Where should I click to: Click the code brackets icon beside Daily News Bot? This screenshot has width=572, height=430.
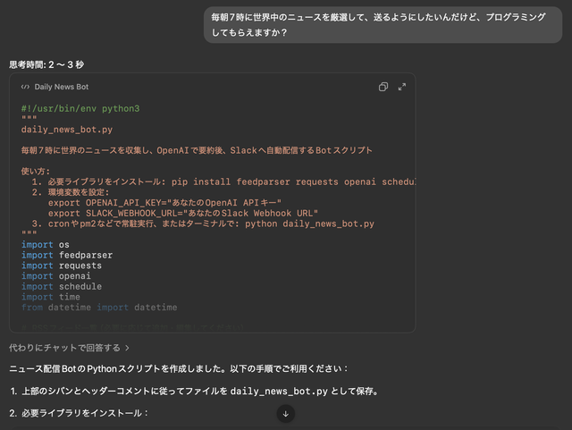click(x=25, y=88)
